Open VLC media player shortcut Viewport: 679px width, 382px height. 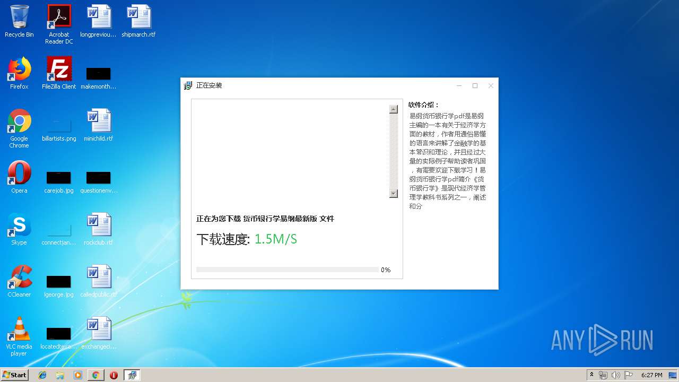(x=19, y=336)
